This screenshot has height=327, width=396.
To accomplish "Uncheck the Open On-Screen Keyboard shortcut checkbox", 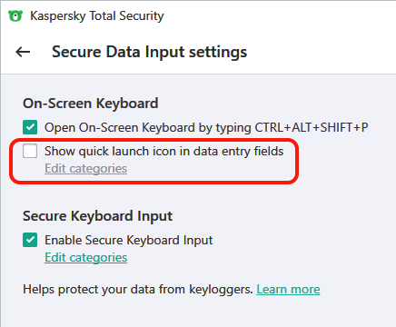I will [30, 127].
